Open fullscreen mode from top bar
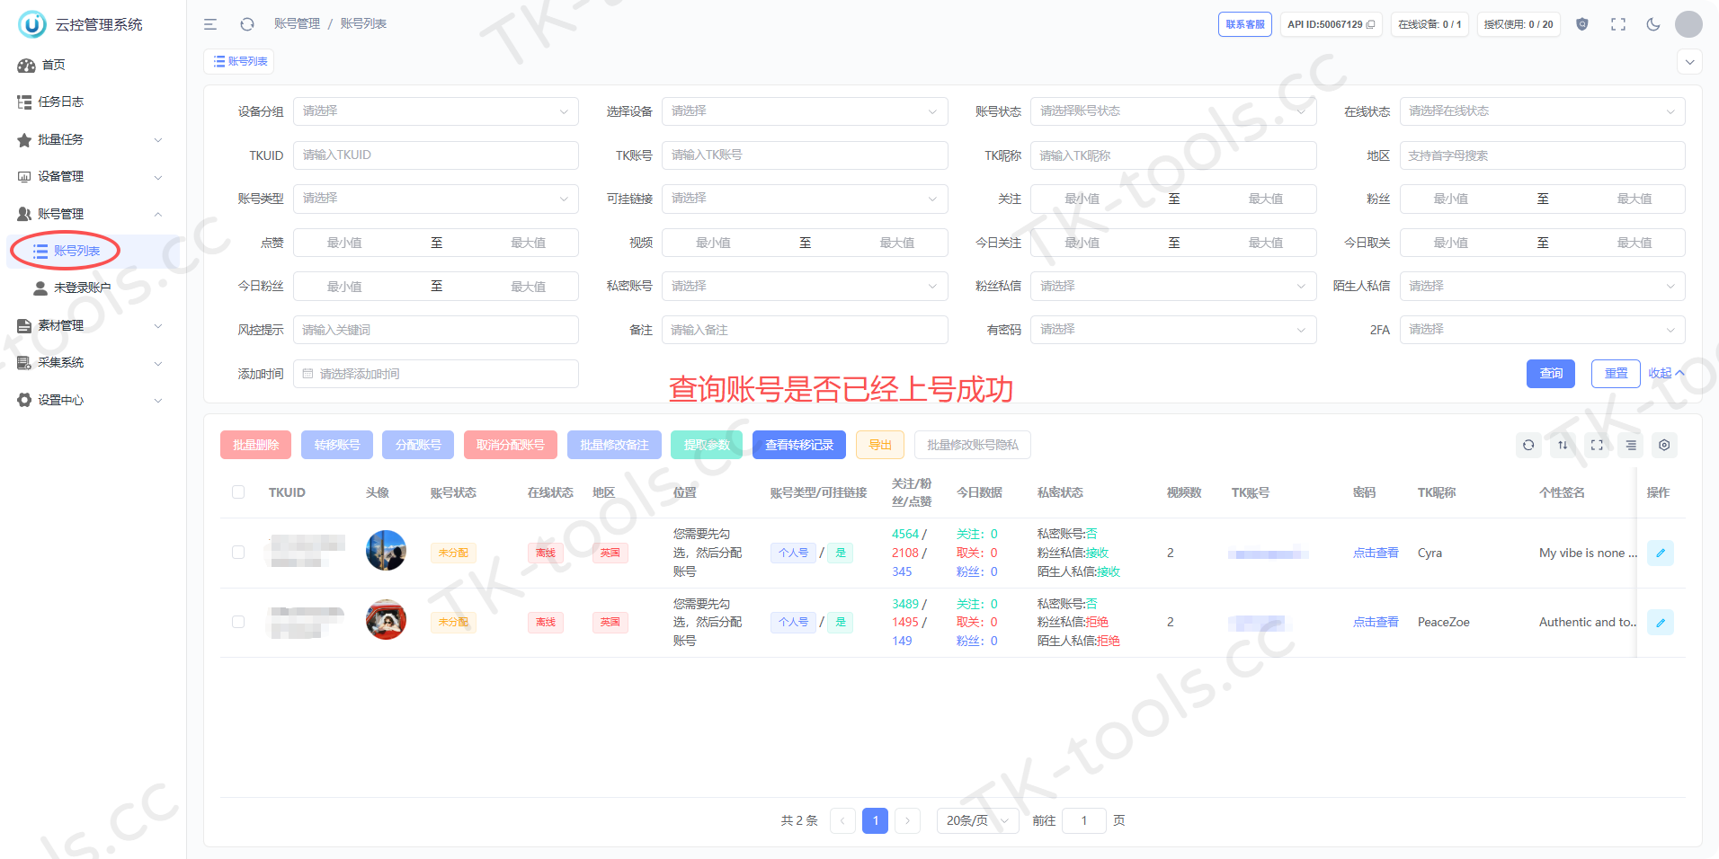The width and height of the screenshot is (1719, 859). click(x=1618, y=24)
